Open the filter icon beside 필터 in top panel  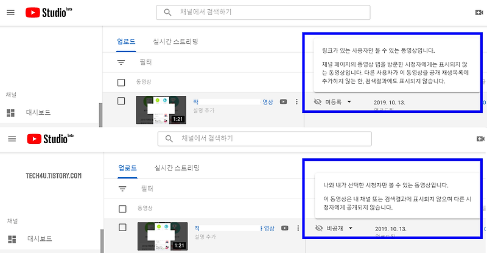pos(121,62)
